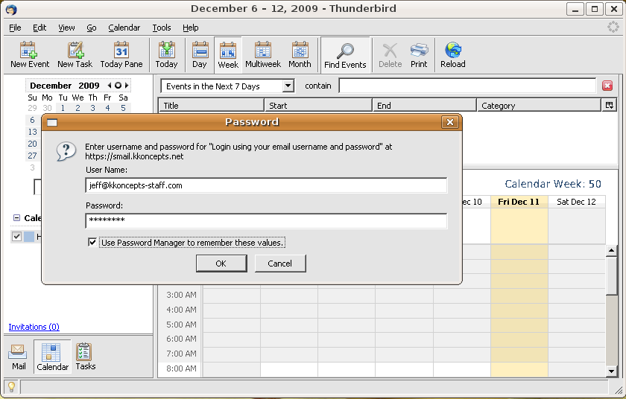Click the column picker icon in event list

610,105
